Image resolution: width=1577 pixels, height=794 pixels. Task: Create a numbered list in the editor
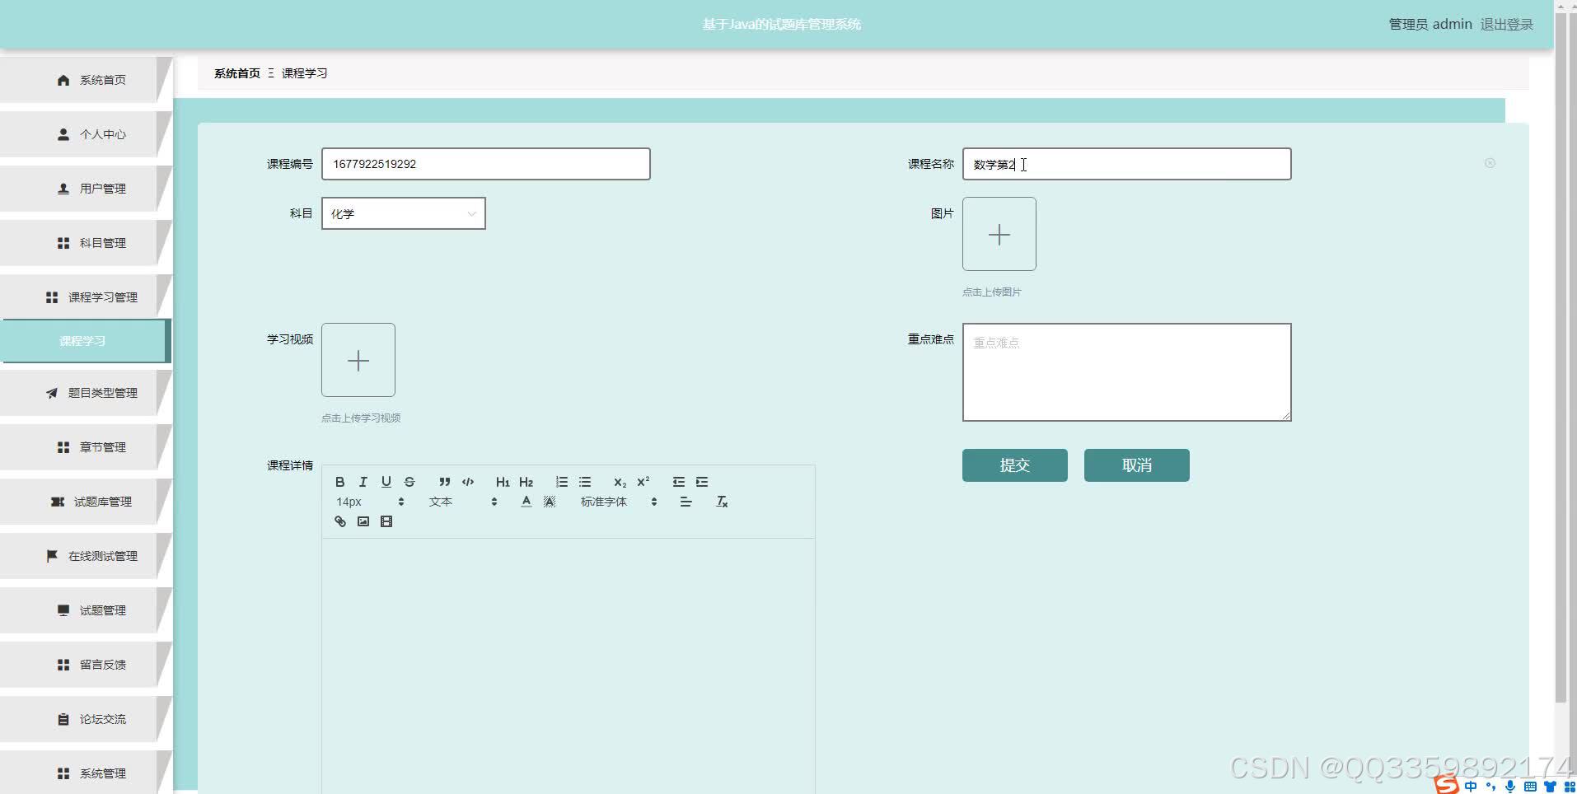(x=562, y=482)
